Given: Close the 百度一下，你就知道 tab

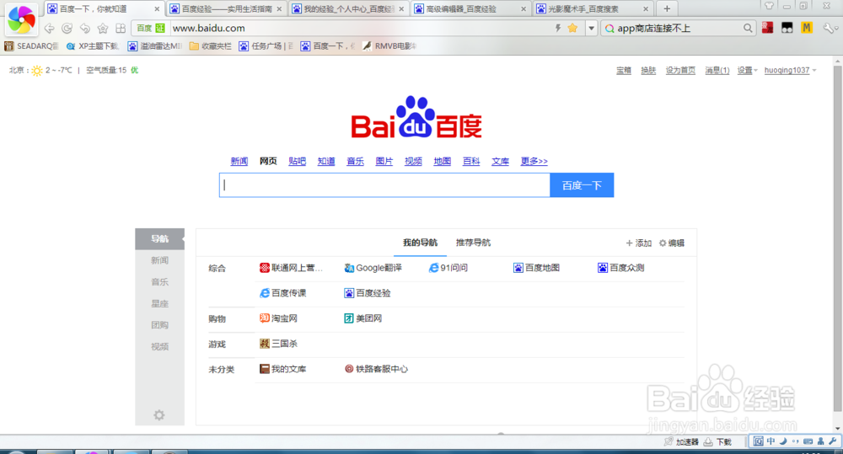Looking at the screenshot, I should click(x=157, y=9).
